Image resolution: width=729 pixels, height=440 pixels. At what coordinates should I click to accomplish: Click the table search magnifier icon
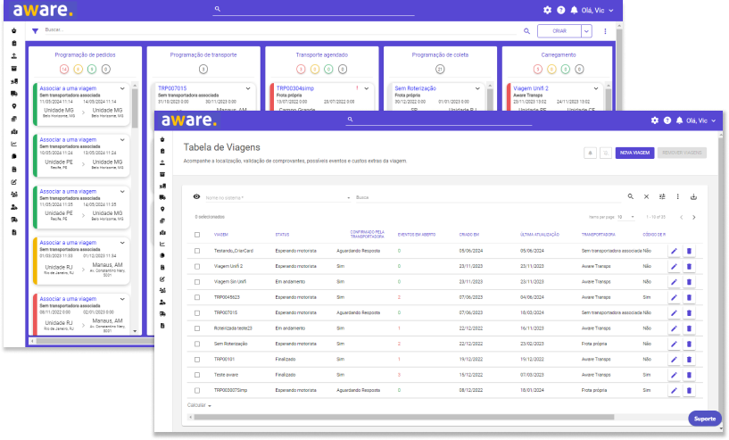click(x=631, y=196)
